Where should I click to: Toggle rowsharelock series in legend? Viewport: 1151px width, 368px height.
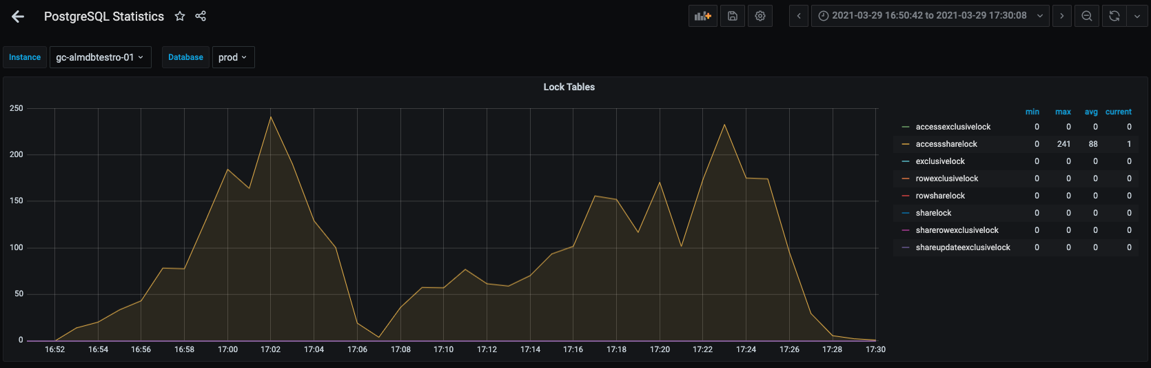tap(940, 196)
